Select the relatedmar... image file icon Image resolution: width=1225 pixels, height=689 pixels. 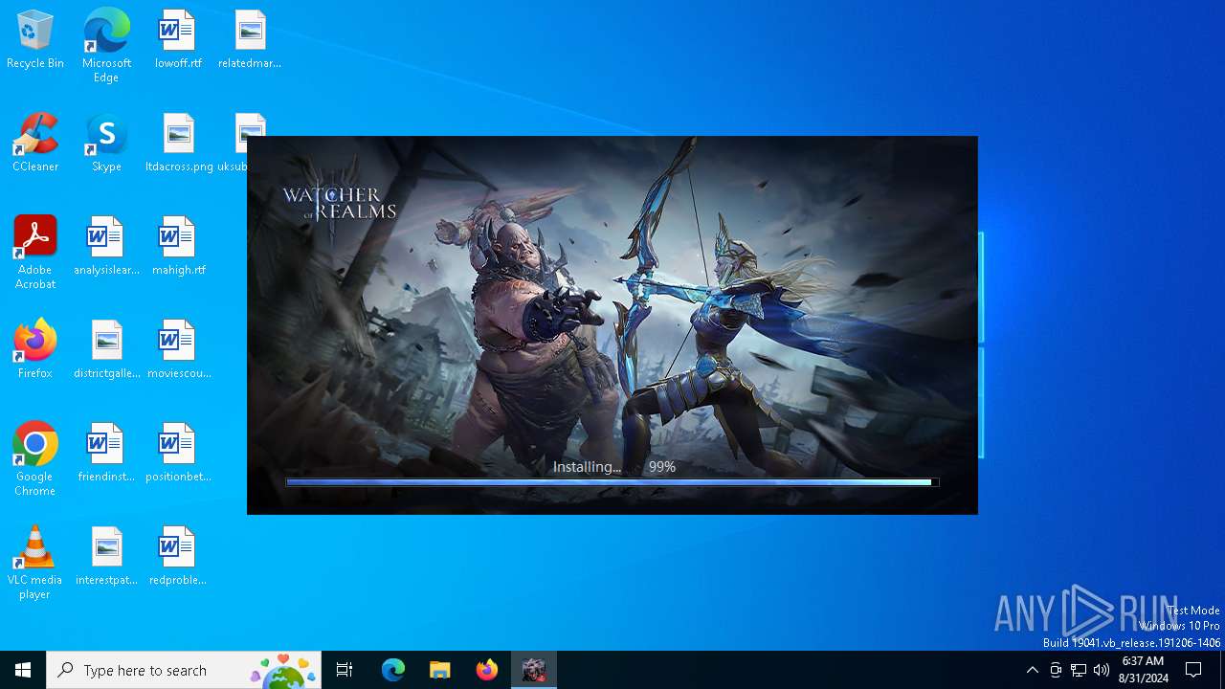(x=250, y=40)
